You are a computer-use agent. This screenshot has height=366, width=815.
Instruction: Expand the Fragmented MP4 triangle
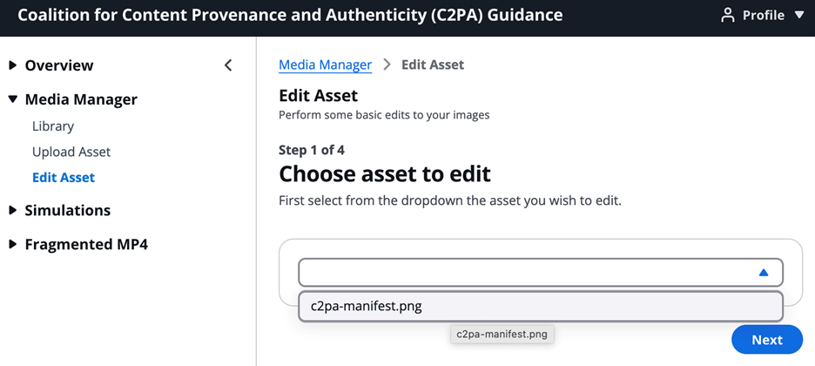click(12, 245)
